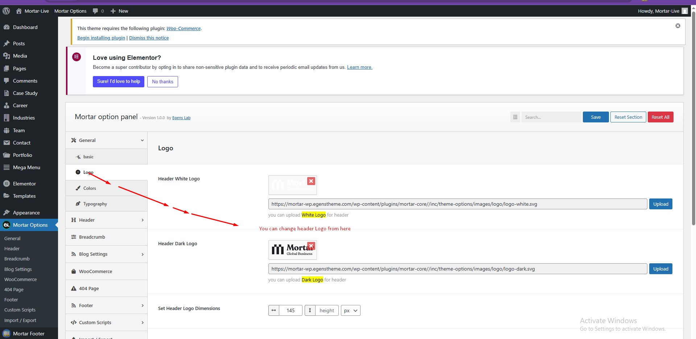Open the Breadcrumb options tab
Image resolution: width=696 pixels, height=339 pixels.
pyautogui.click(x=106, y=237)
